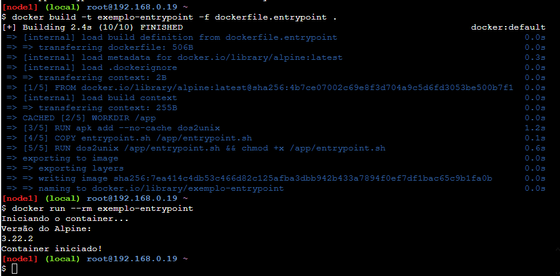Click the transferring context: 255B line
This screenshot has width=560, height=276.
(100, 108)
